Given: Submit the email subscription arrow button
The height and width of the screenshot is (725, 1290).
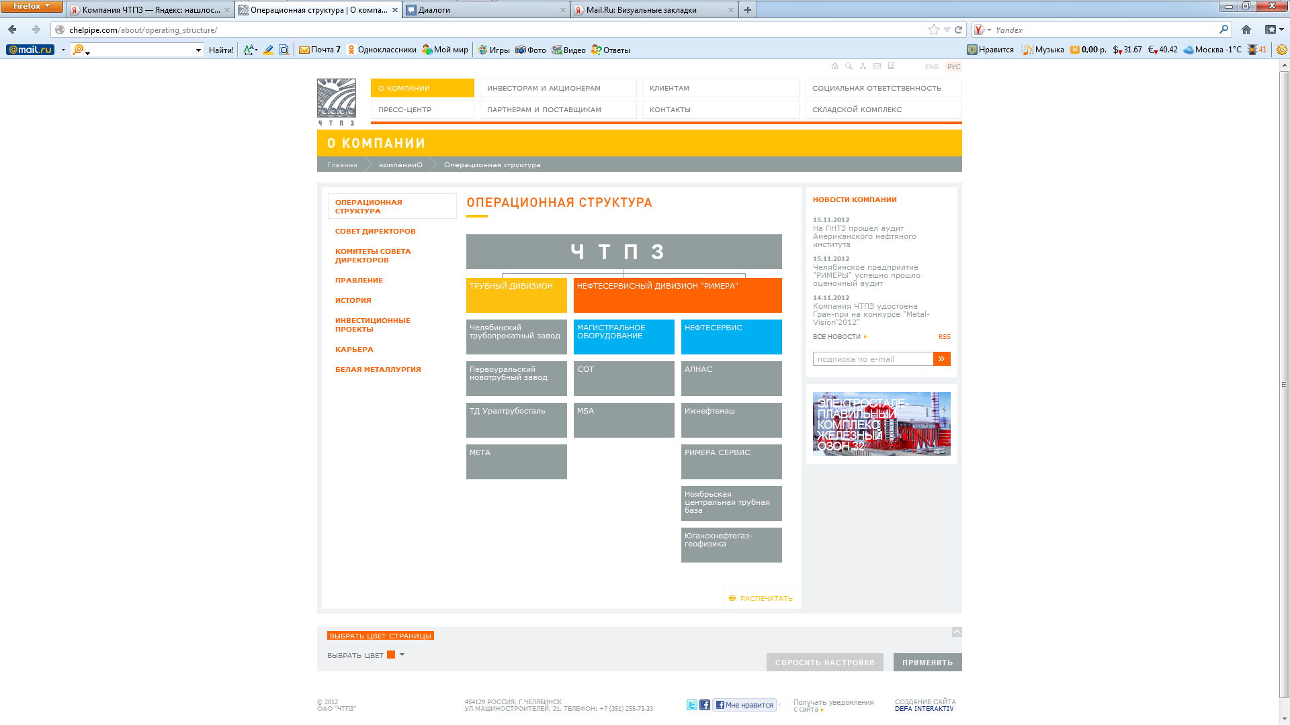Looking at the screenshot, I should pos(942,359).
